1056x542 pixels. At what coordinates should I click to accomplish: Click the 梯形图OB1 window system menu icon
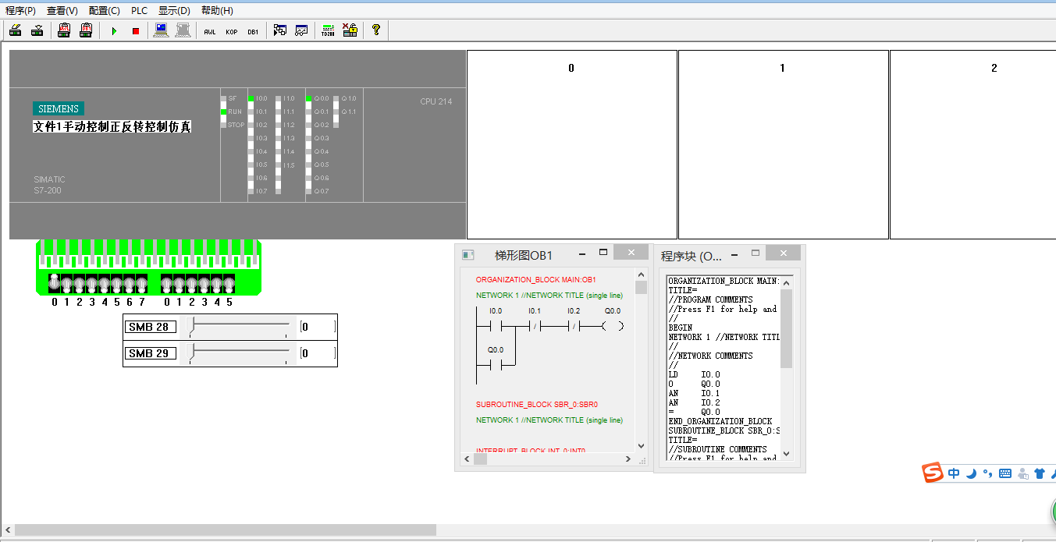tap(468, 255)
